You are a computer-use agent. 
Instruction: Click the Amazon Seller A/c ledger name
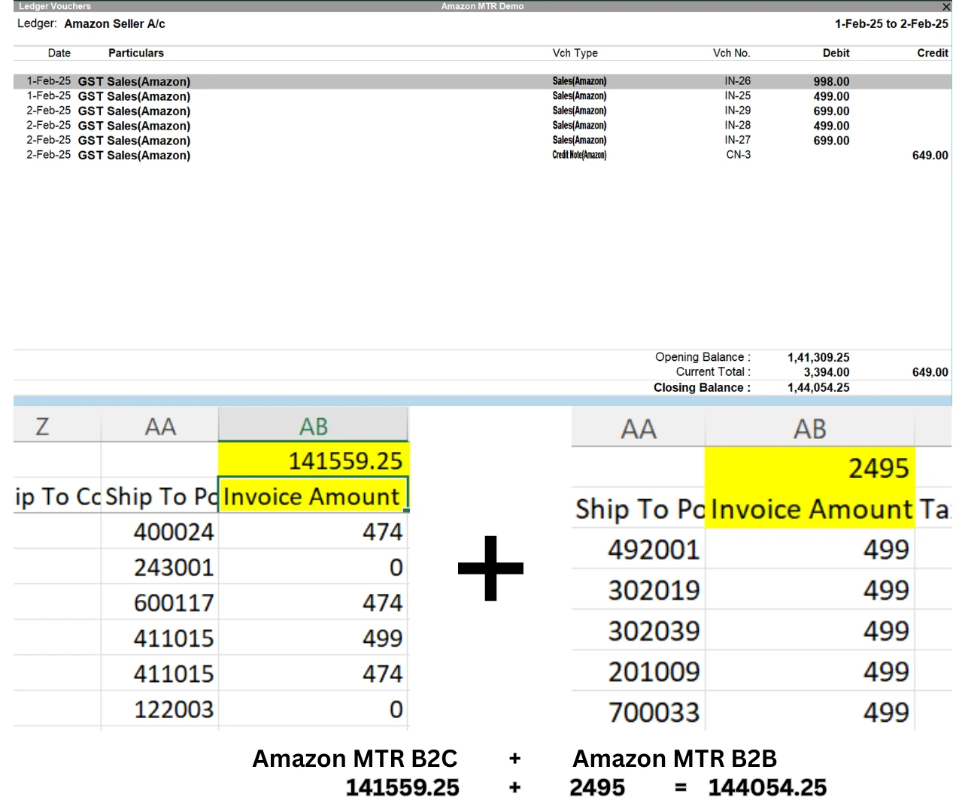(x=114, y=23)
